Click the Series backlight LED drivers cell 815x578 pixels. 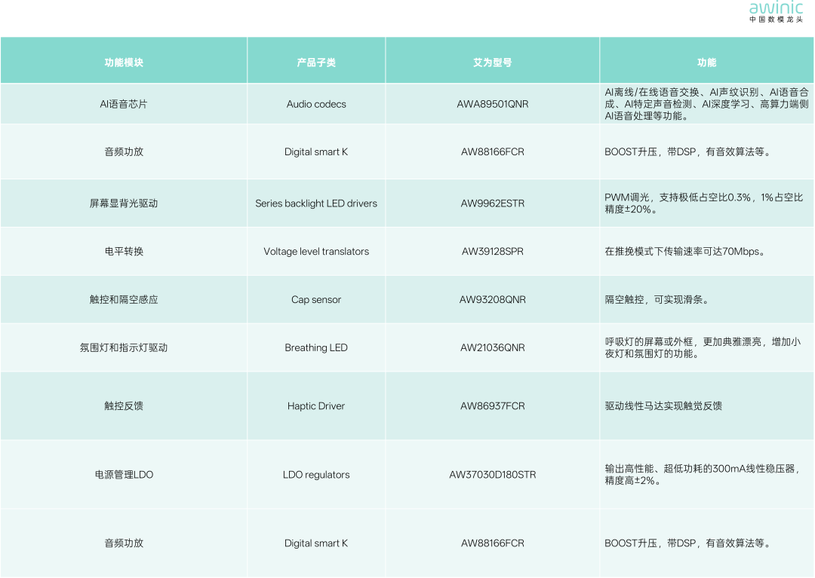point(316,203)
